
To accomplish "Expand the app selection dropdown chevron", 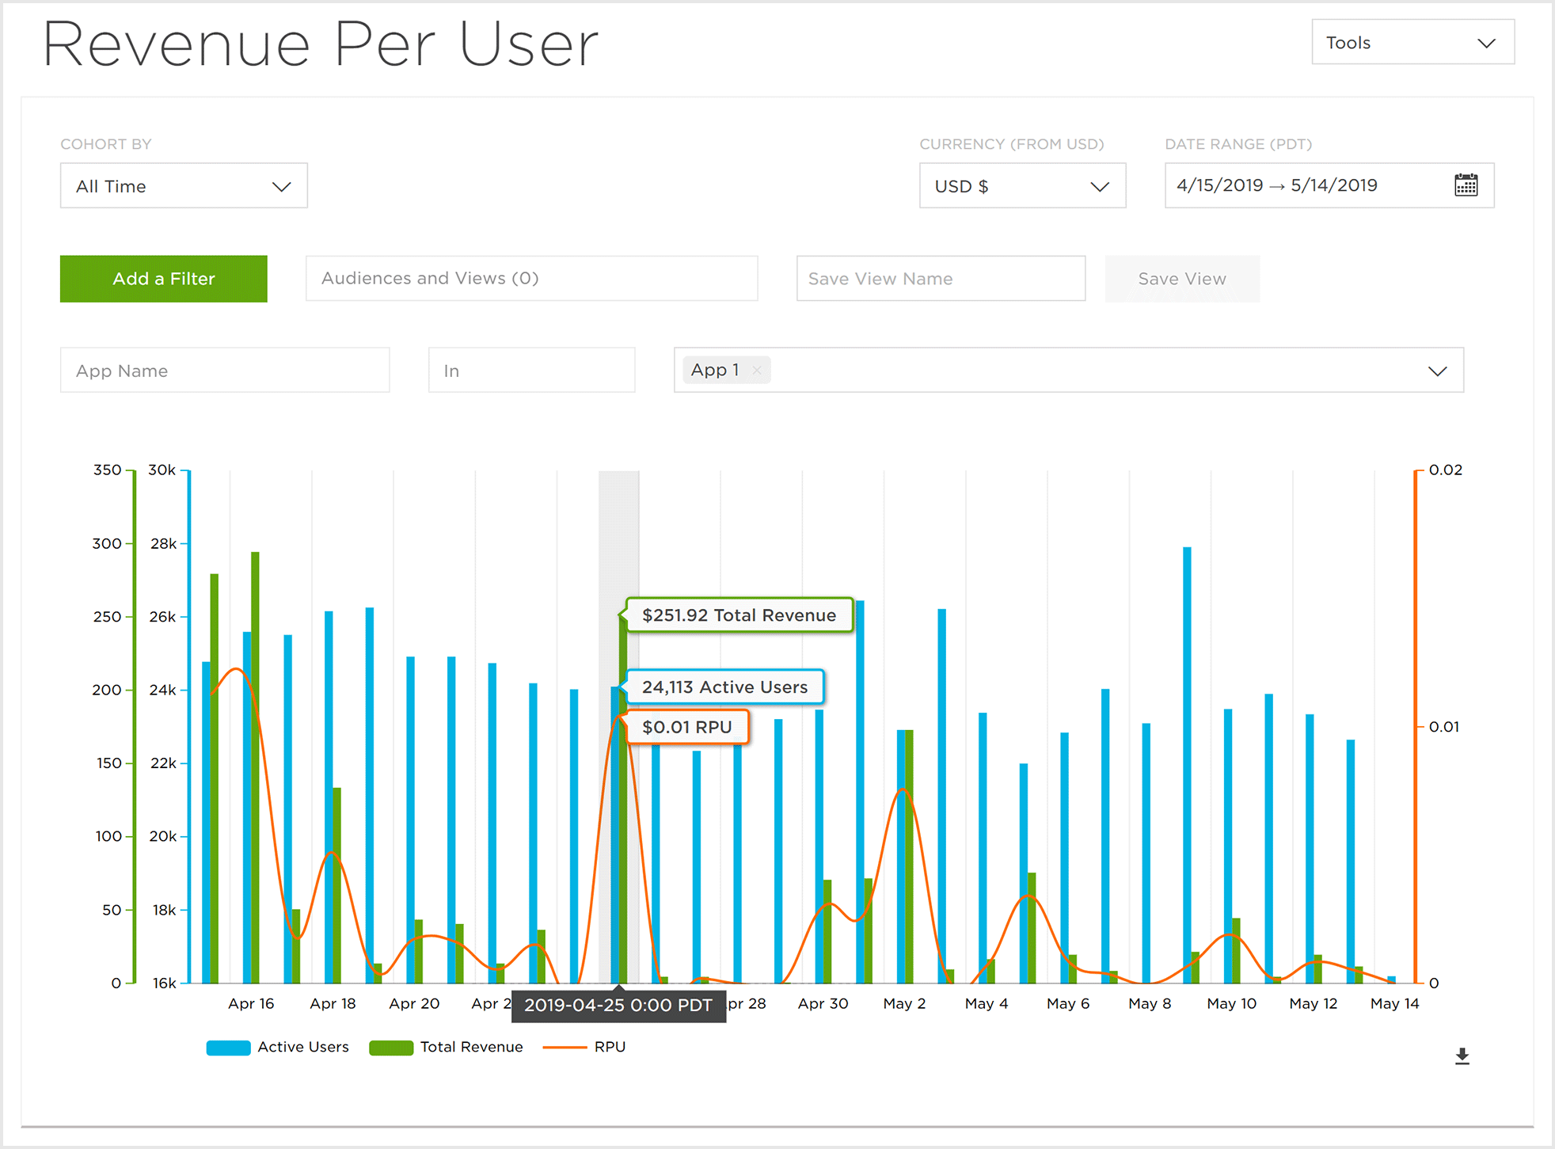I will [1437, 371].
